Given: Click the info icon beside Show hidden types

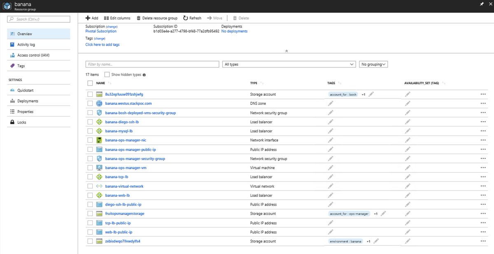Looking at the screenshot, I should point(144,75).
